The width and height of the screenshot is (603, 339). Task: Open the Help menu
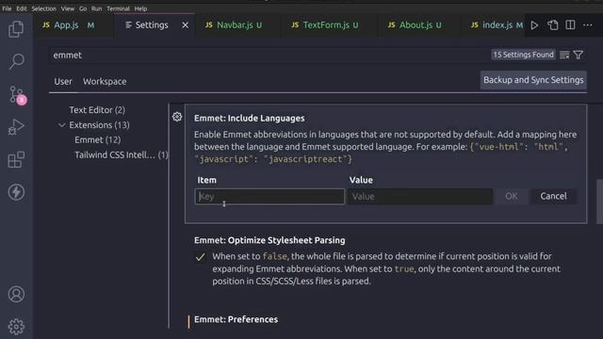coord(140,8)
